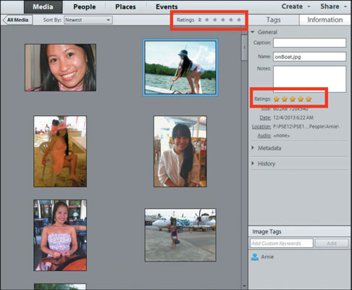
Task: Show the Tags panel tab
Action: click(273, 20)
